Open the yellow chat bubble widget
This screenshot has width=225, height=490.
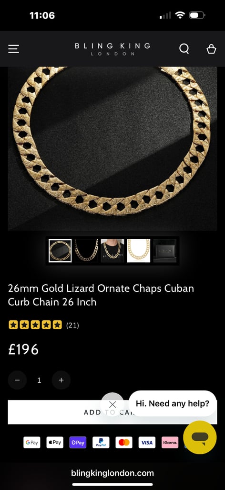click(200, 437)
